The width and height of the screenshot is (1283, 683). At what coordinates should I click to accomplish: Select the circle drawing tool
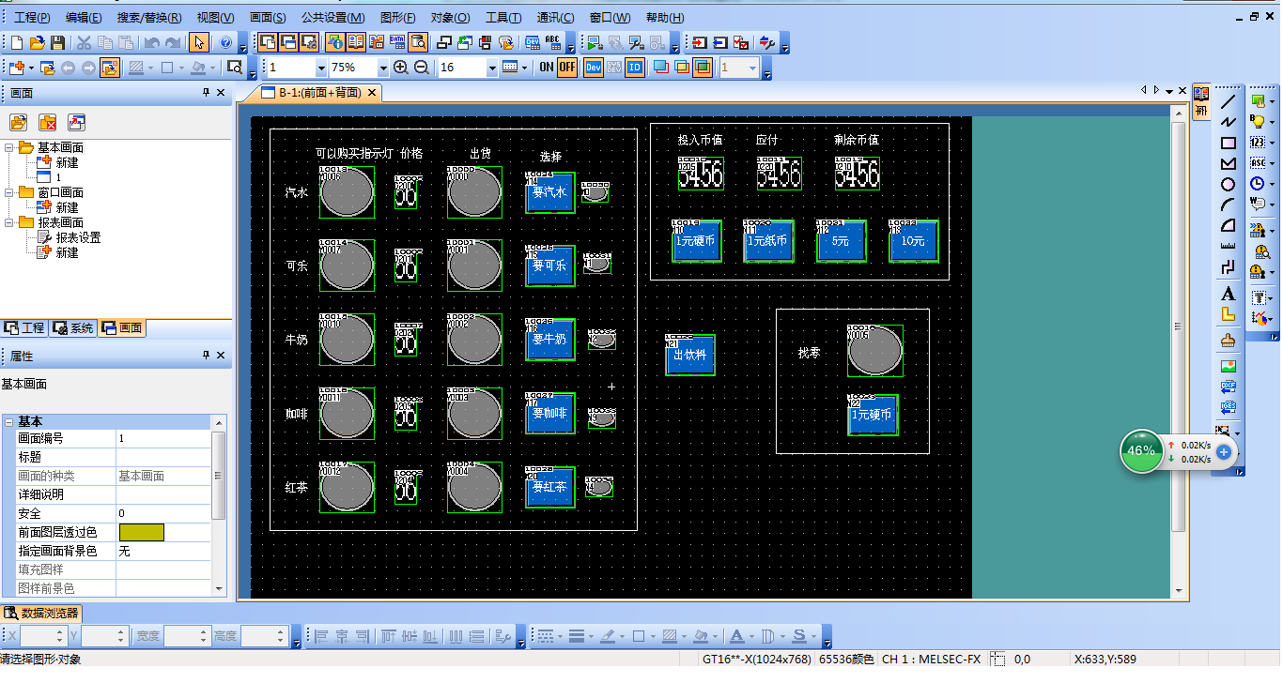[x=1228, y=184]
